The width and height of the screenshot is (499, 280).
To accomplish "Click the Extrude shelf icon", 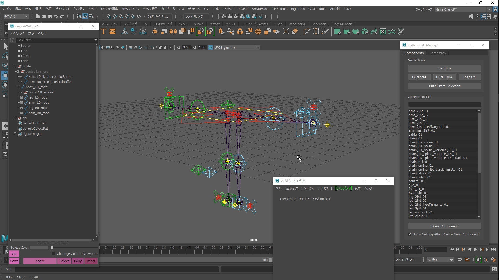I will coord(222,32).
